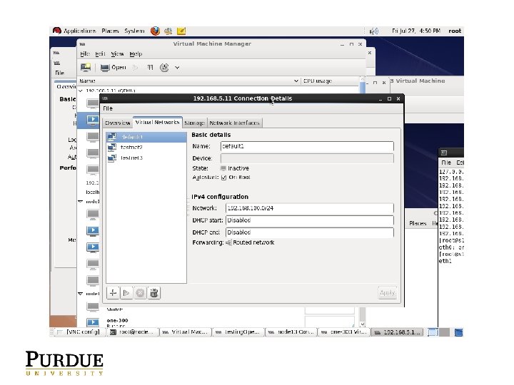Click the pause icon in VM Manager toolbar
514x385 pixels.
pyautogui.click(x=150, y=68)
